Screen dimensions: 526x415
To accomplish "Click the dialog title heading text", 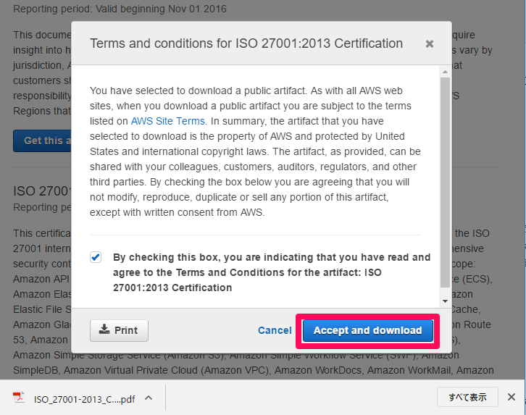I will (246, 43).
